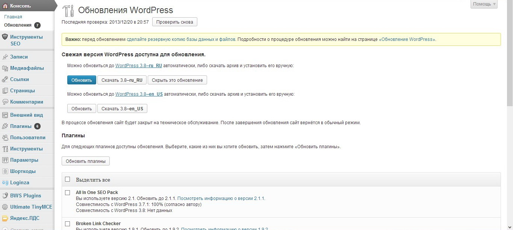Viewport: 513px width, 230px height.
Task: Click the Яндекс.ПДС folder icon
Action: [5, 218]
